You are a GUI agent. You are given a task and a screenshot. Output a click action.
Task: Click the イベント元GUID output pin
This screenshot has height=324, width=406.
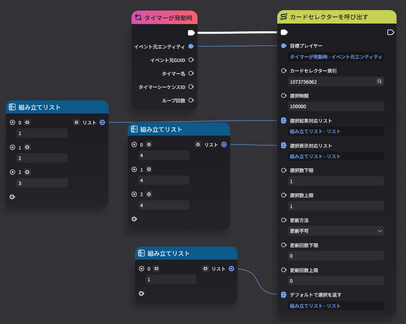191,60
